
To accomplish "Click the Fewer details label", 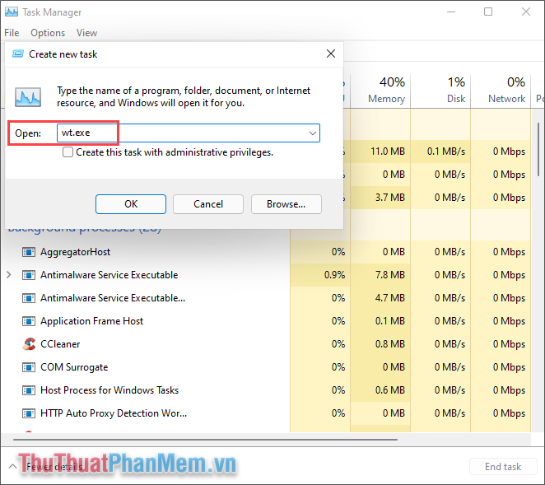I will pyautogui.click(x=54, y=467).
